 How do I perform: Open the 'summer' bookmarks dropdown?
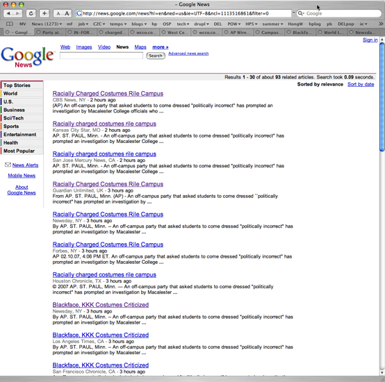[x=272, y=24]
